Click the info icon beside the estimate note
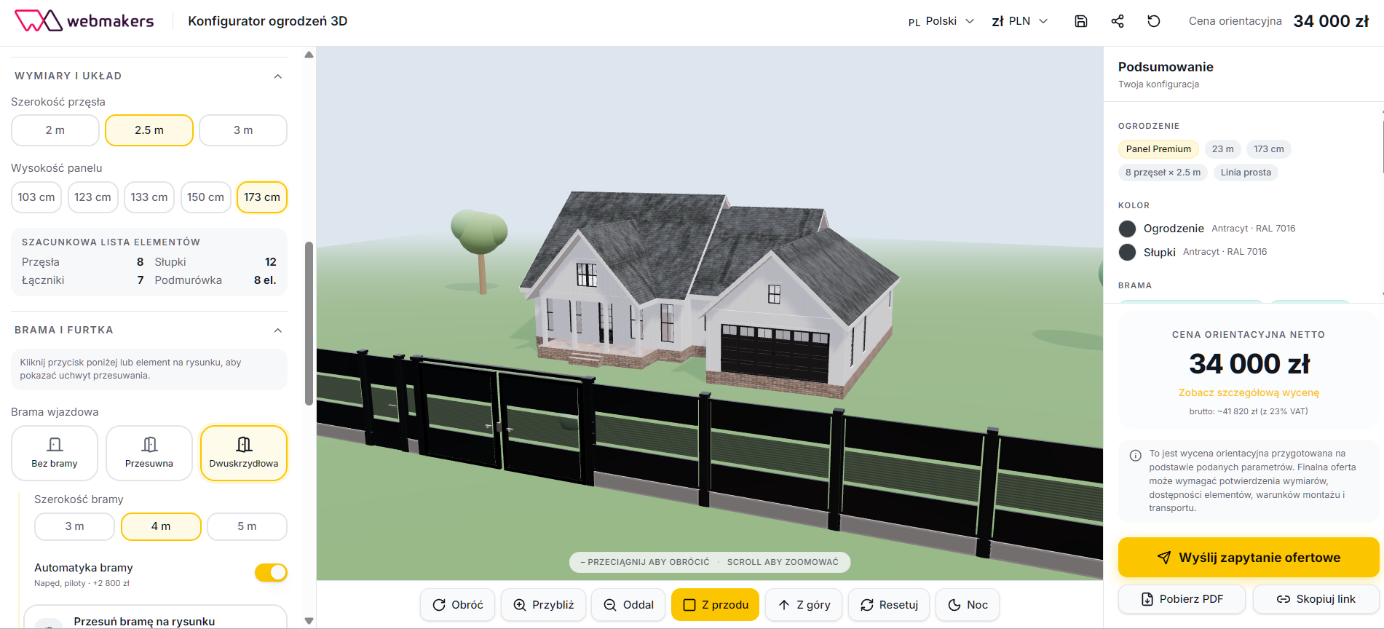The height and width of the screenshot is (629, 1384). coord(1135,456)
